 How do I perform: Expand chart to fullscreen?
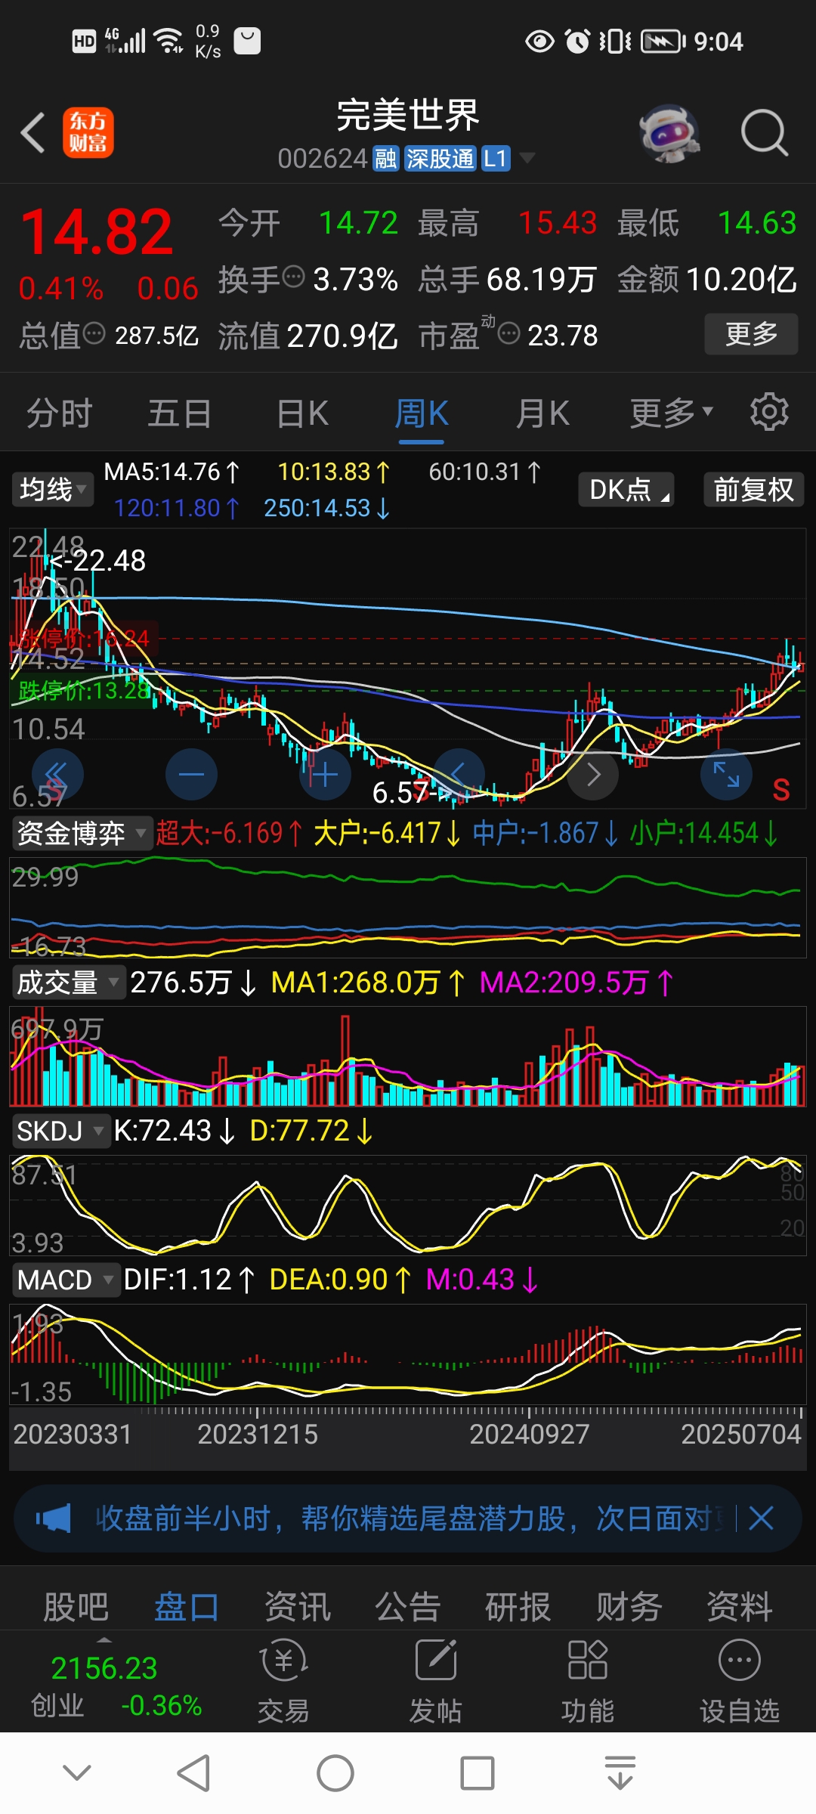[x=726, y=774]
